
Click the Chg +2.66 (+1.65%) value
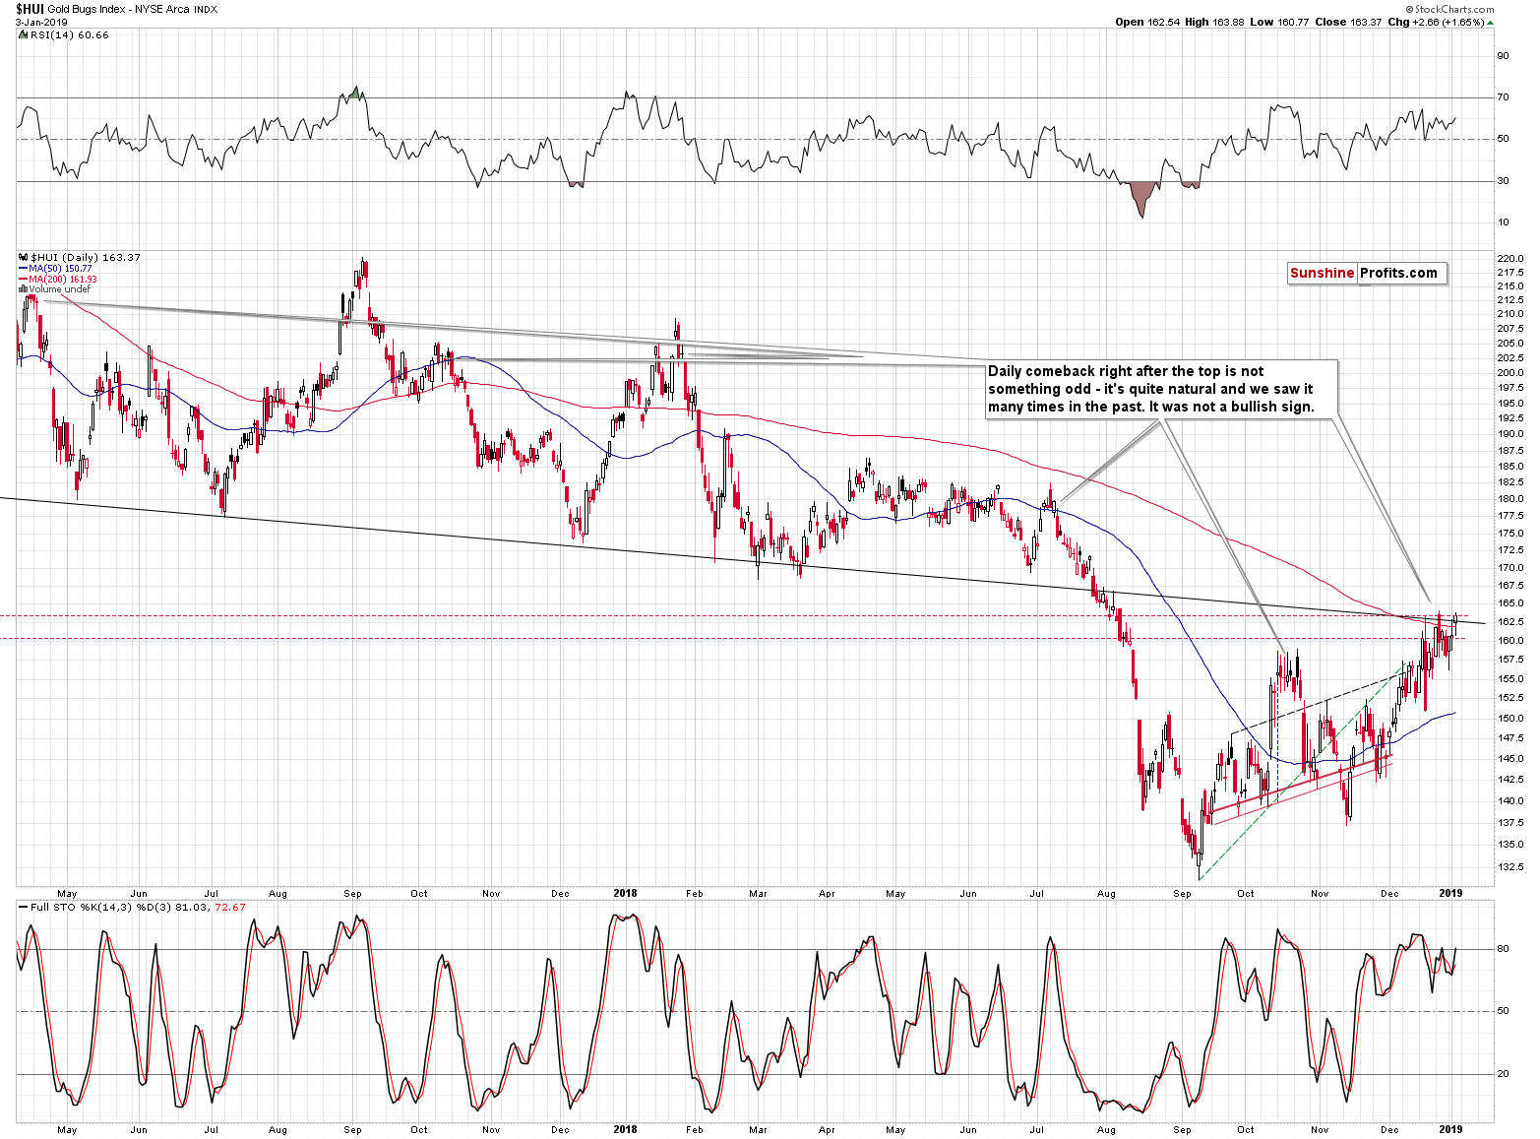tap(1436, 22)
